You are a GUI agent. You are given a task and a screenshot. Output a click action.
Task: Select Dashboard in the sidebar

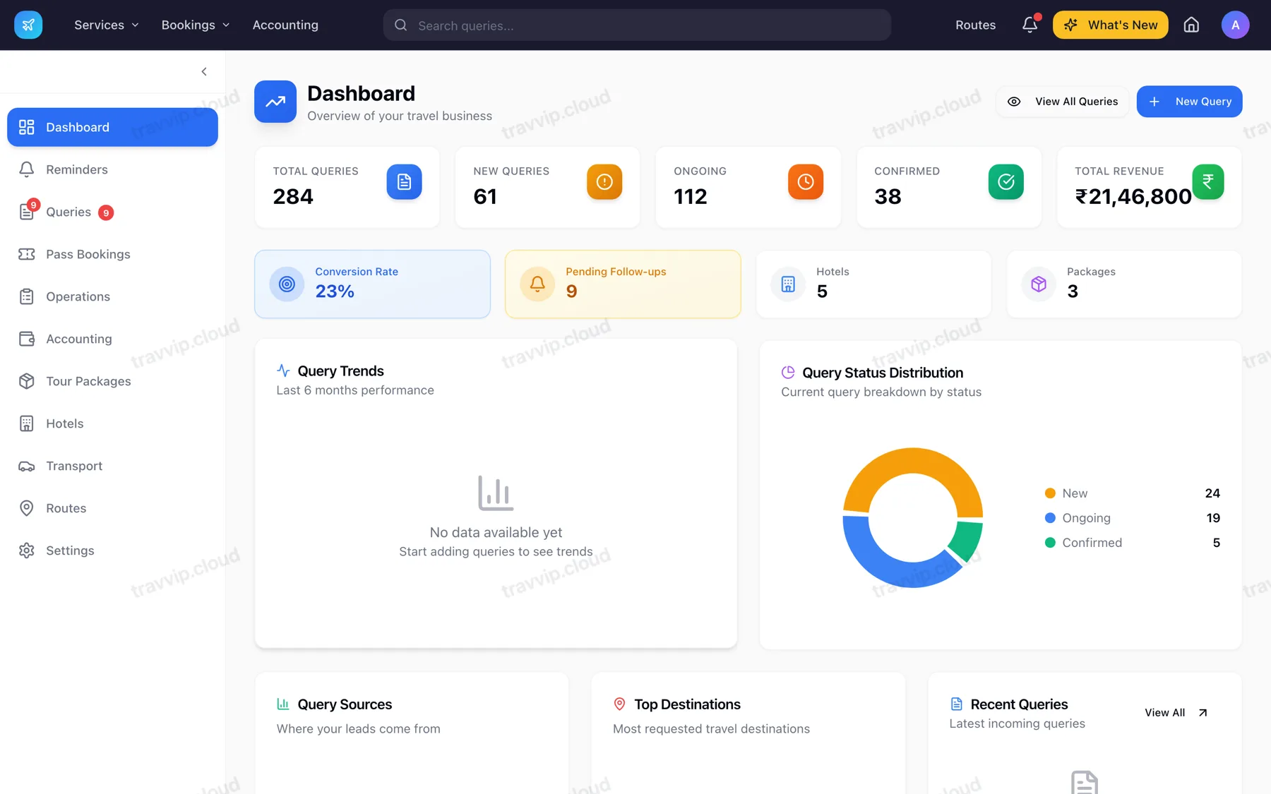[x=112, y=127]
